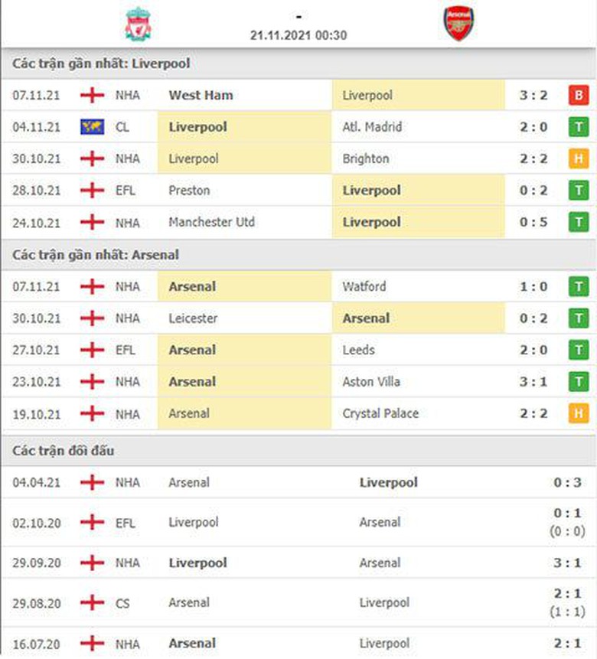The height and width of the screenshot is (659, 597).
Task: Click the Arsenal club crest
Action: coord(458,24)
